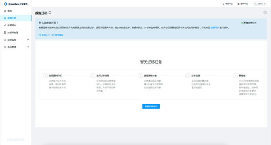
Task: Expand the 系统管理 submenu chevron
Action: 28,47
